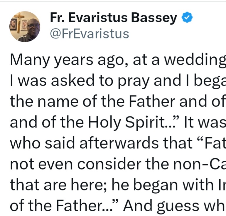Click the blue verified badge

187,18
